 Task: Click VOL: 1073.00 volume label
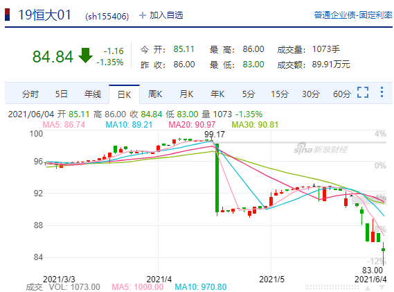(x=74, y=287)
